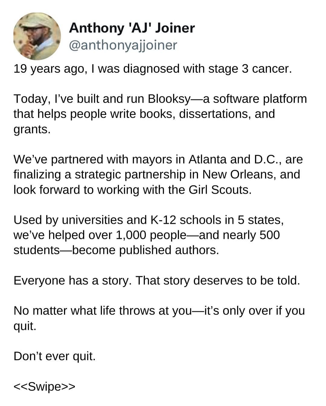The width and height of the screenshot is (326, 406).
Task: Click the <<Swipe>> prompt text
Action: click(x=44, y=386)
